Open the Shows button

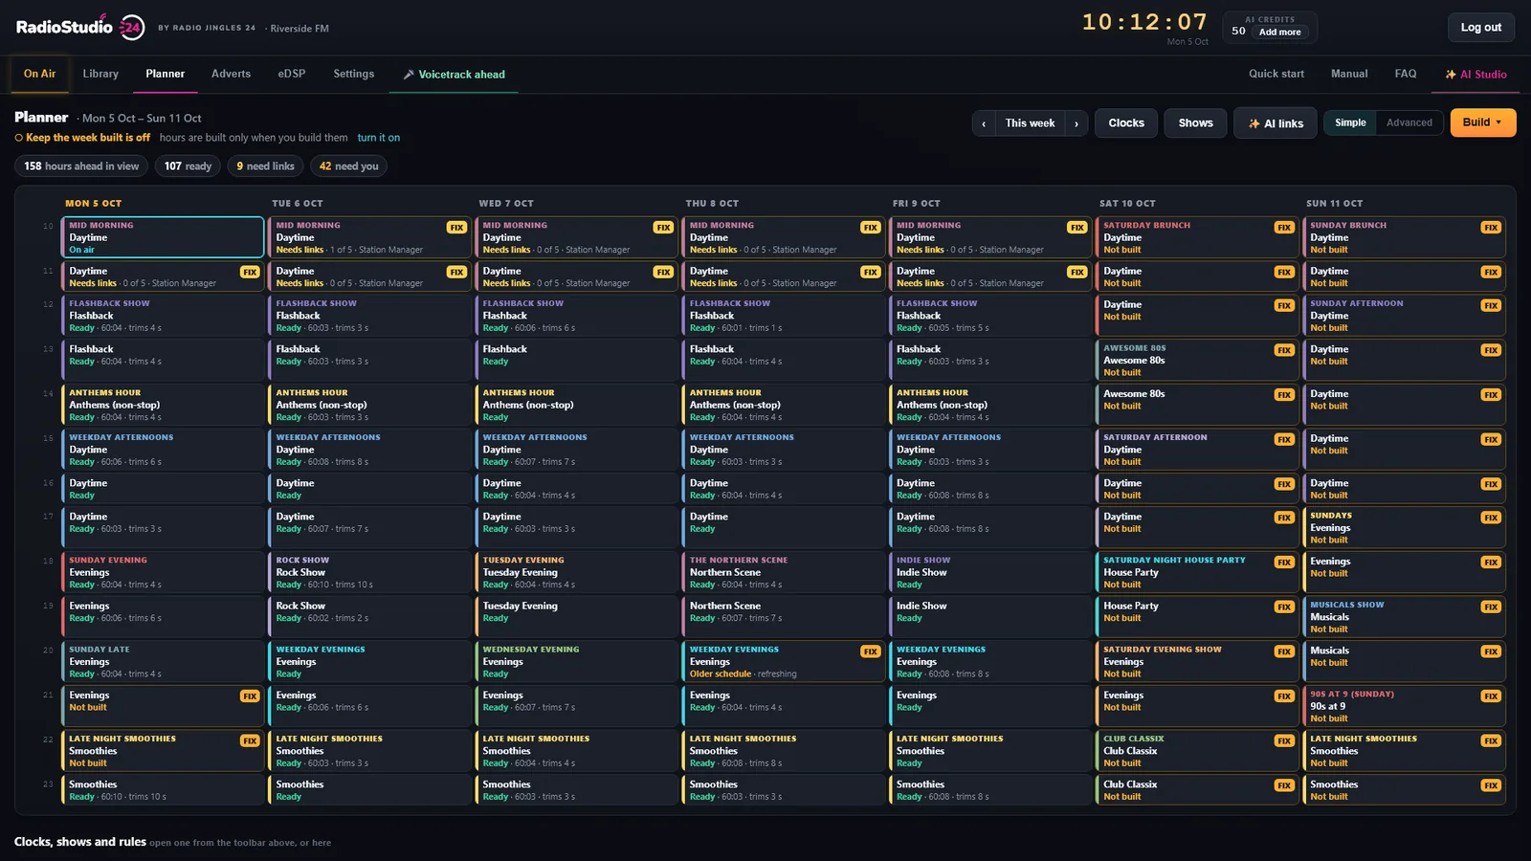[x=1195, y=123]
